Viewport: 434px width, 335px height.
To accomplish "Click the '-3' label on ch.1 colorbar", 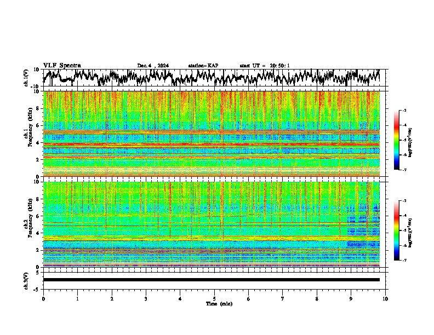I will tap(404, 110).
